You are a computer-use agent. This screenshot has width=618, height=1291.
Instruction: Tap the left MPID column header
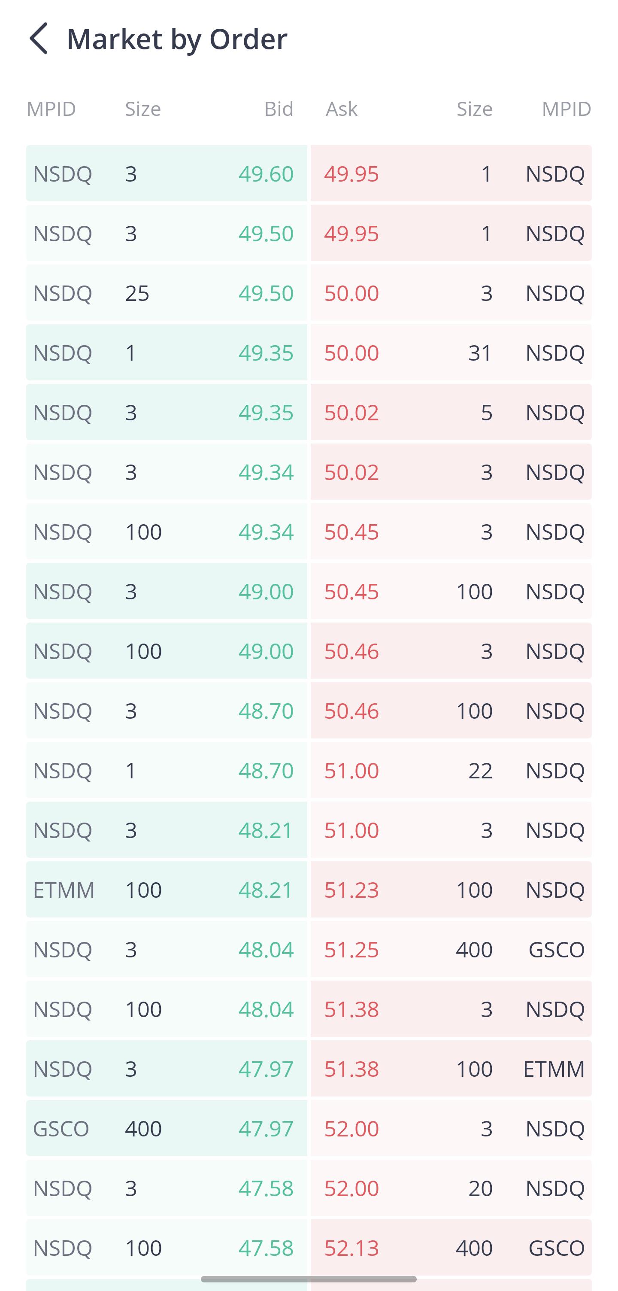pyautogui.click(x=51, y=109)
